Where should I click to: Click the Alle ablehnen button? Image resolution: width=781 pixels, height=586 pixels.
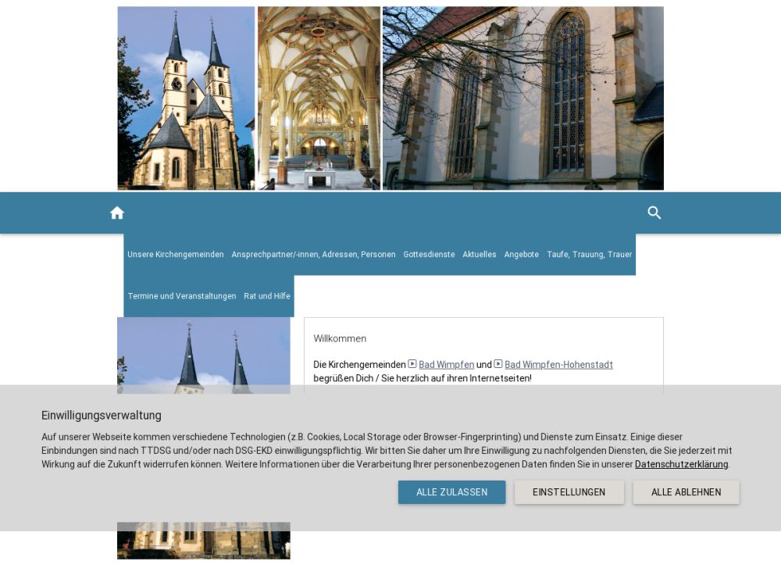(x=686, y=492)
